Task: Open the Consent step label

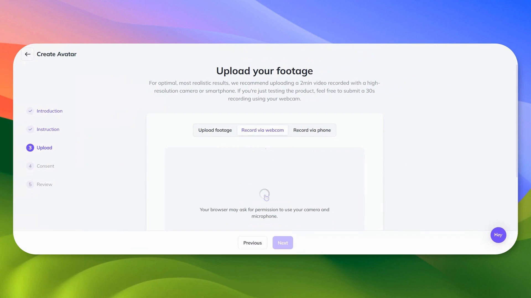Action: click(45, 166)
